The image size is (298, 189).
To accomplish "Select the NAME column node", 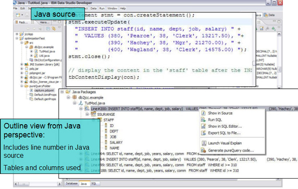I will pos(114,148).
